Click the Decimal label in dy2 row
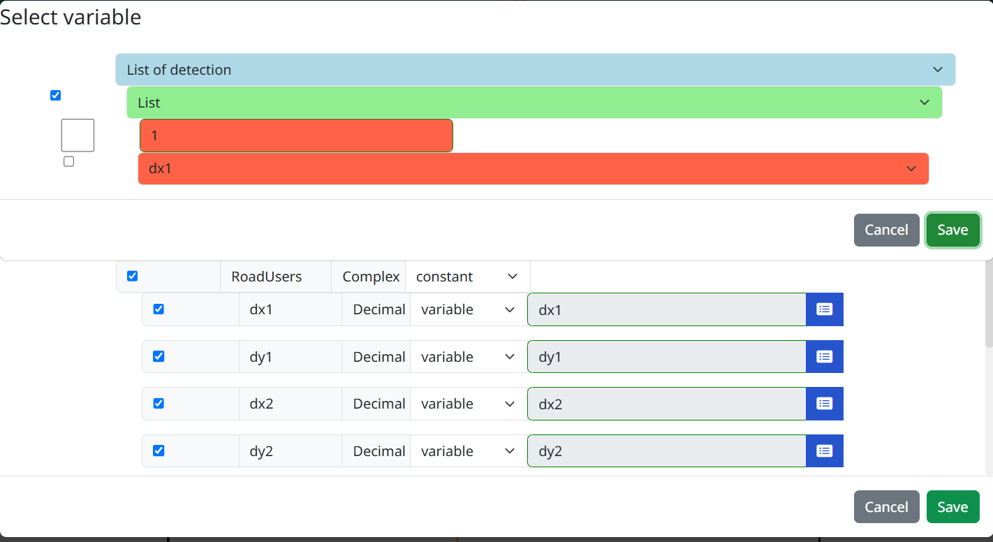The image size is (993, 542). 379,451
